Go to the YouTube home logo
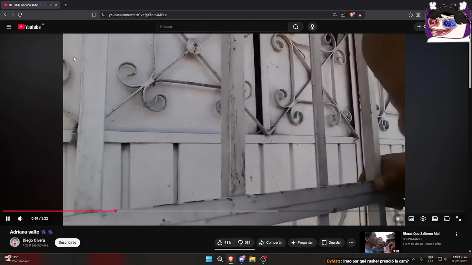472x265 pixels. [x=29, y=26]
